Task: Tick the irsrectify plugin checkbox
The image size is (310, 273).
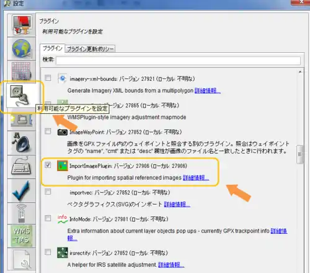Action: (48, 252)
